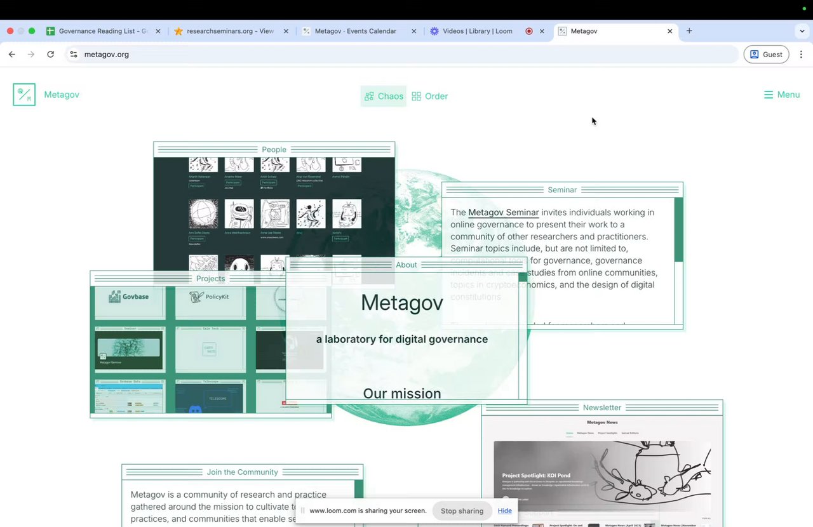Click the Metagov News heading in Newsletter
This screenshot has height=527, width=813.
(x=602, y=422)
